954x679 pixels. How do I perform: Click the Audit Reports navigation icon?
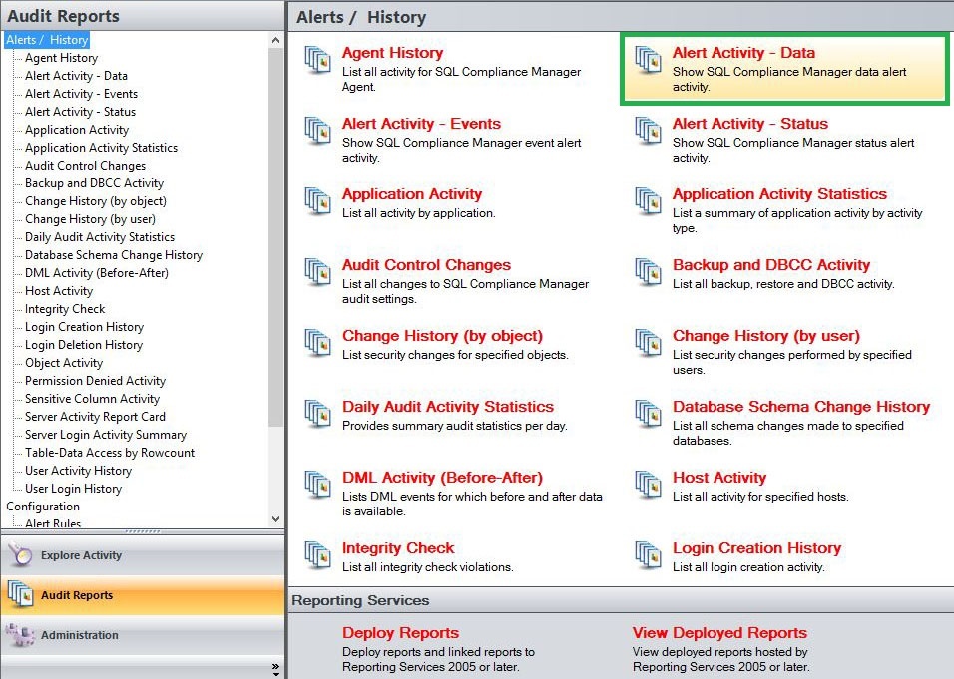(x=21, y=594)
